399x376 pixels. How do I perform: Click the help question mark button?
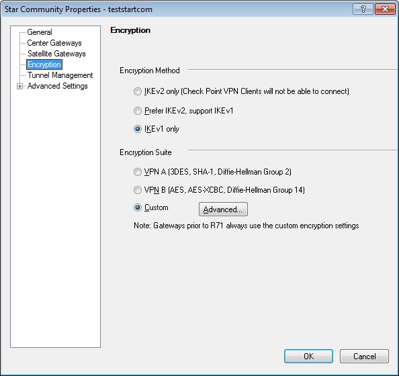click(363, 9)
